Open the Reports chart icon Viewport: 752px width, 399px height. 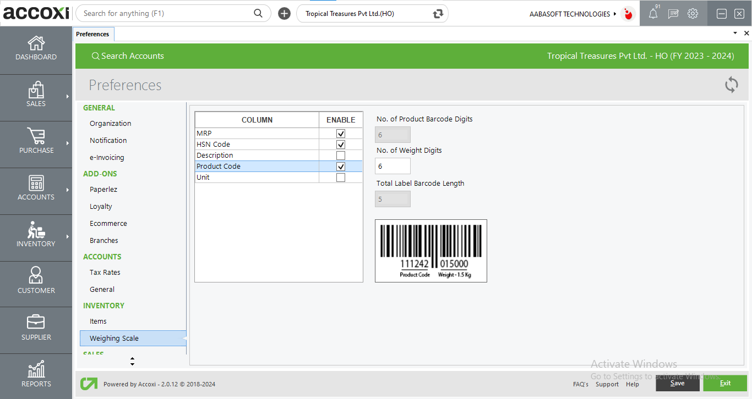(36, 369)
